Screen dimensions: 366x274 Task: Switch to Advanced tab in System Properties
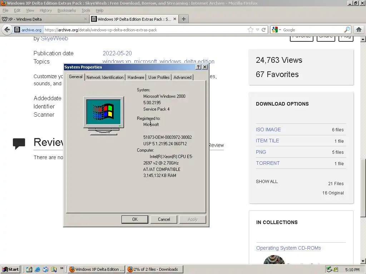pos(182,77)
